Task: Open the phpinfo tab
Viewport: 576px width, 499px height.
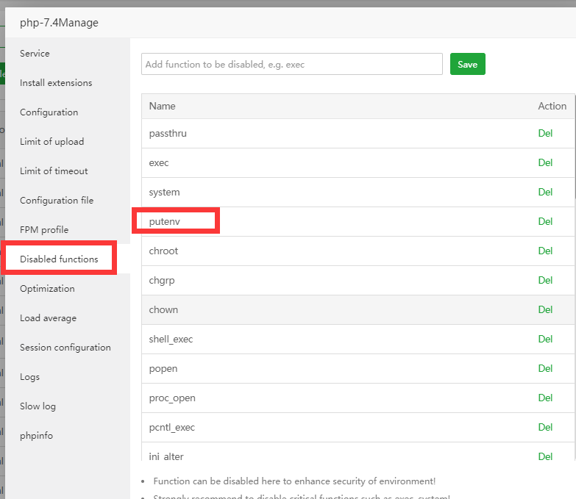Action: pyautogui.click(x=36, y=436)
